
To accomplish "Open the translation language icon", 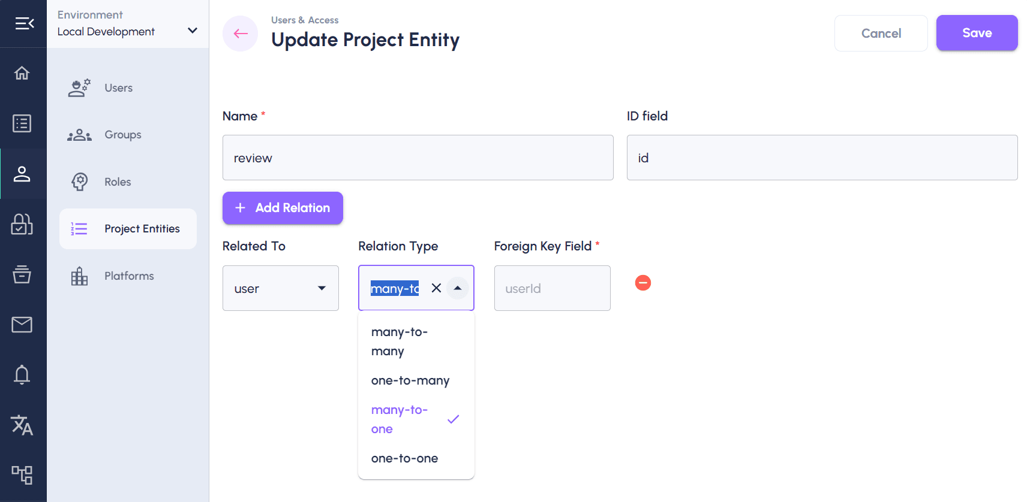I will [x=22, y=425].
